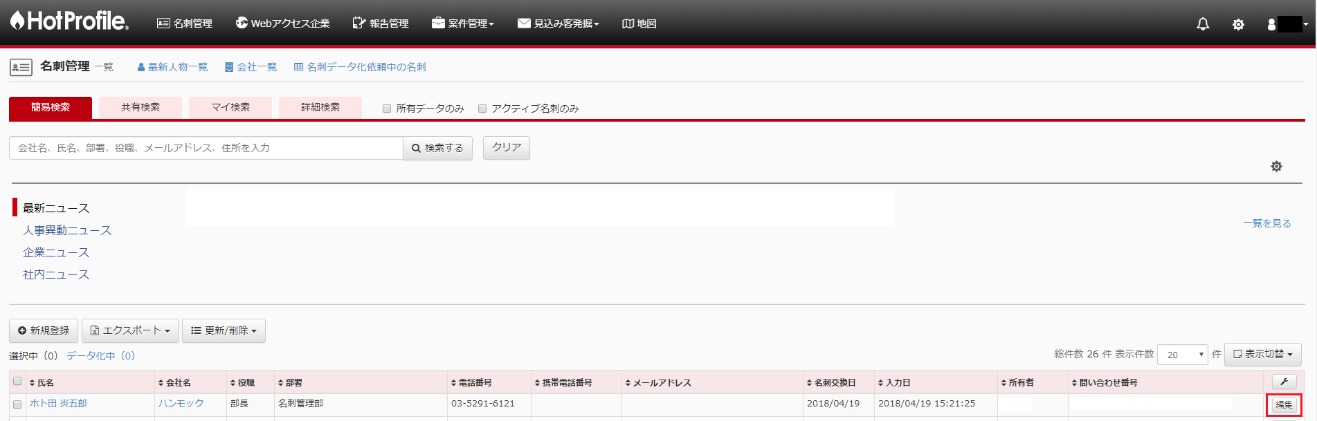Image resolution: width=1317 pixels, height=421 pixels.
Task: Focus the company/name search input field
Action: click(x=206, y=148)
